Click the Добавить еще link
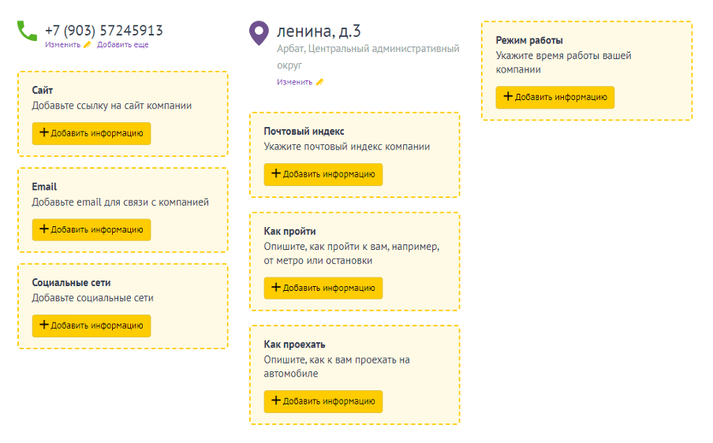713x443 pixels. pyautogui.click(x=122, y=45)
